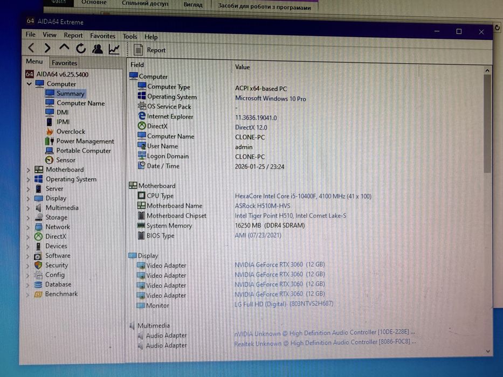Screen dimensions: 503x377
Task: Switch to the Favorites tab in side panel
Action: click(x=64, y=63)
